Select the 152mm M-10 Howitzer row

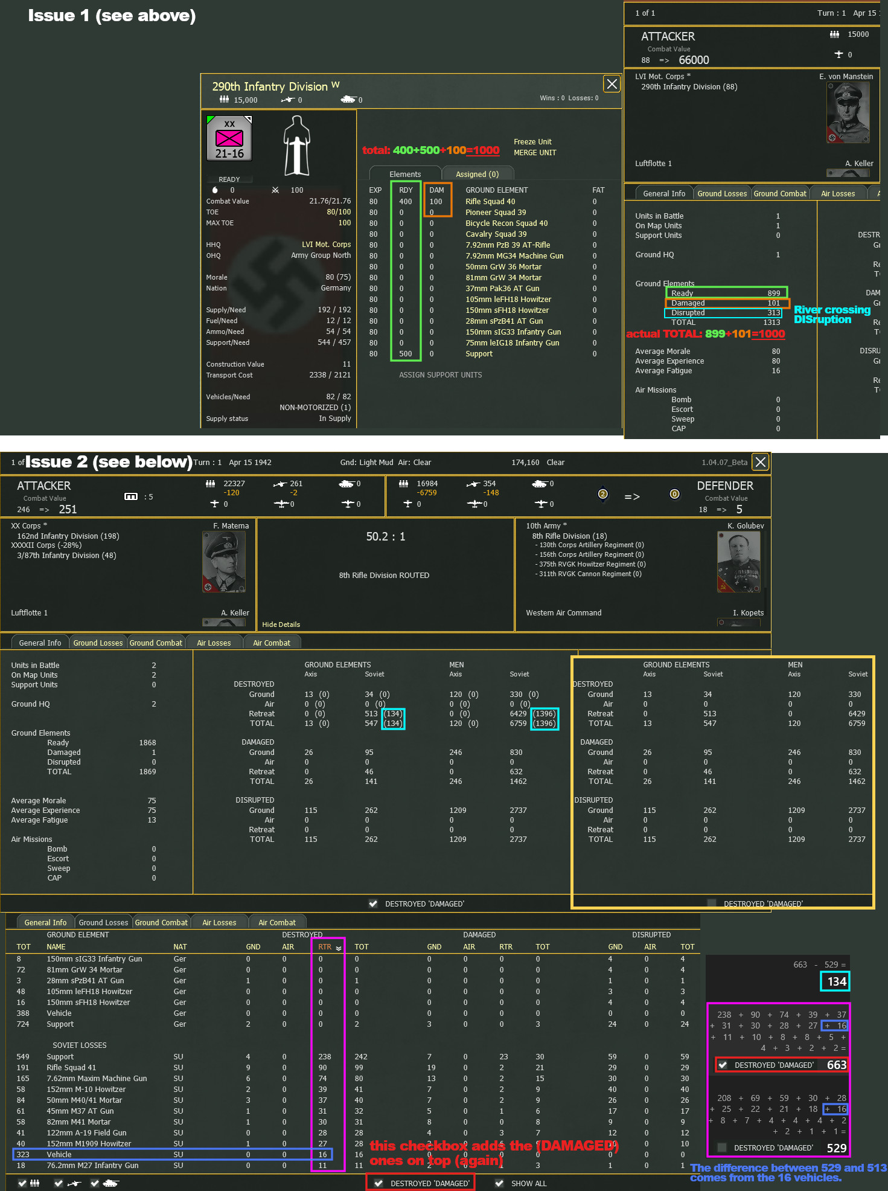(353, 1090)
